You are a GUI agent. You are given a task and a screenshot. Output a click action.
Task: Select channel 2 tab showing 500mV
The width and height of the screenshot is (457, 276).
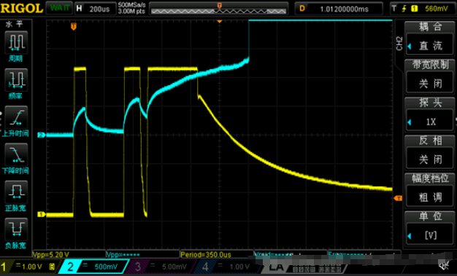(94, 267)
